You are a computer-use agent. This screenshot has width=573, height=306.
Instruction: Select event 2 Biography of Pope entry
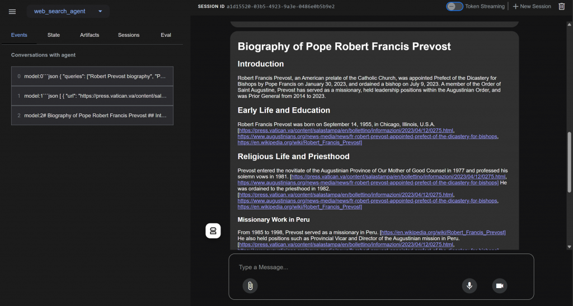(x=92, y=115)
